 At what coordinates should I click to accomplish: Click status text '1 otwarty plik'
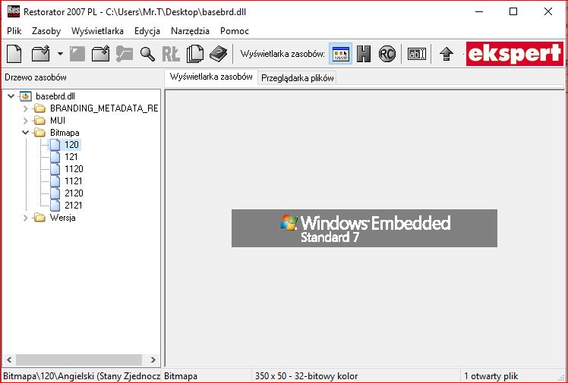point(491,376)
